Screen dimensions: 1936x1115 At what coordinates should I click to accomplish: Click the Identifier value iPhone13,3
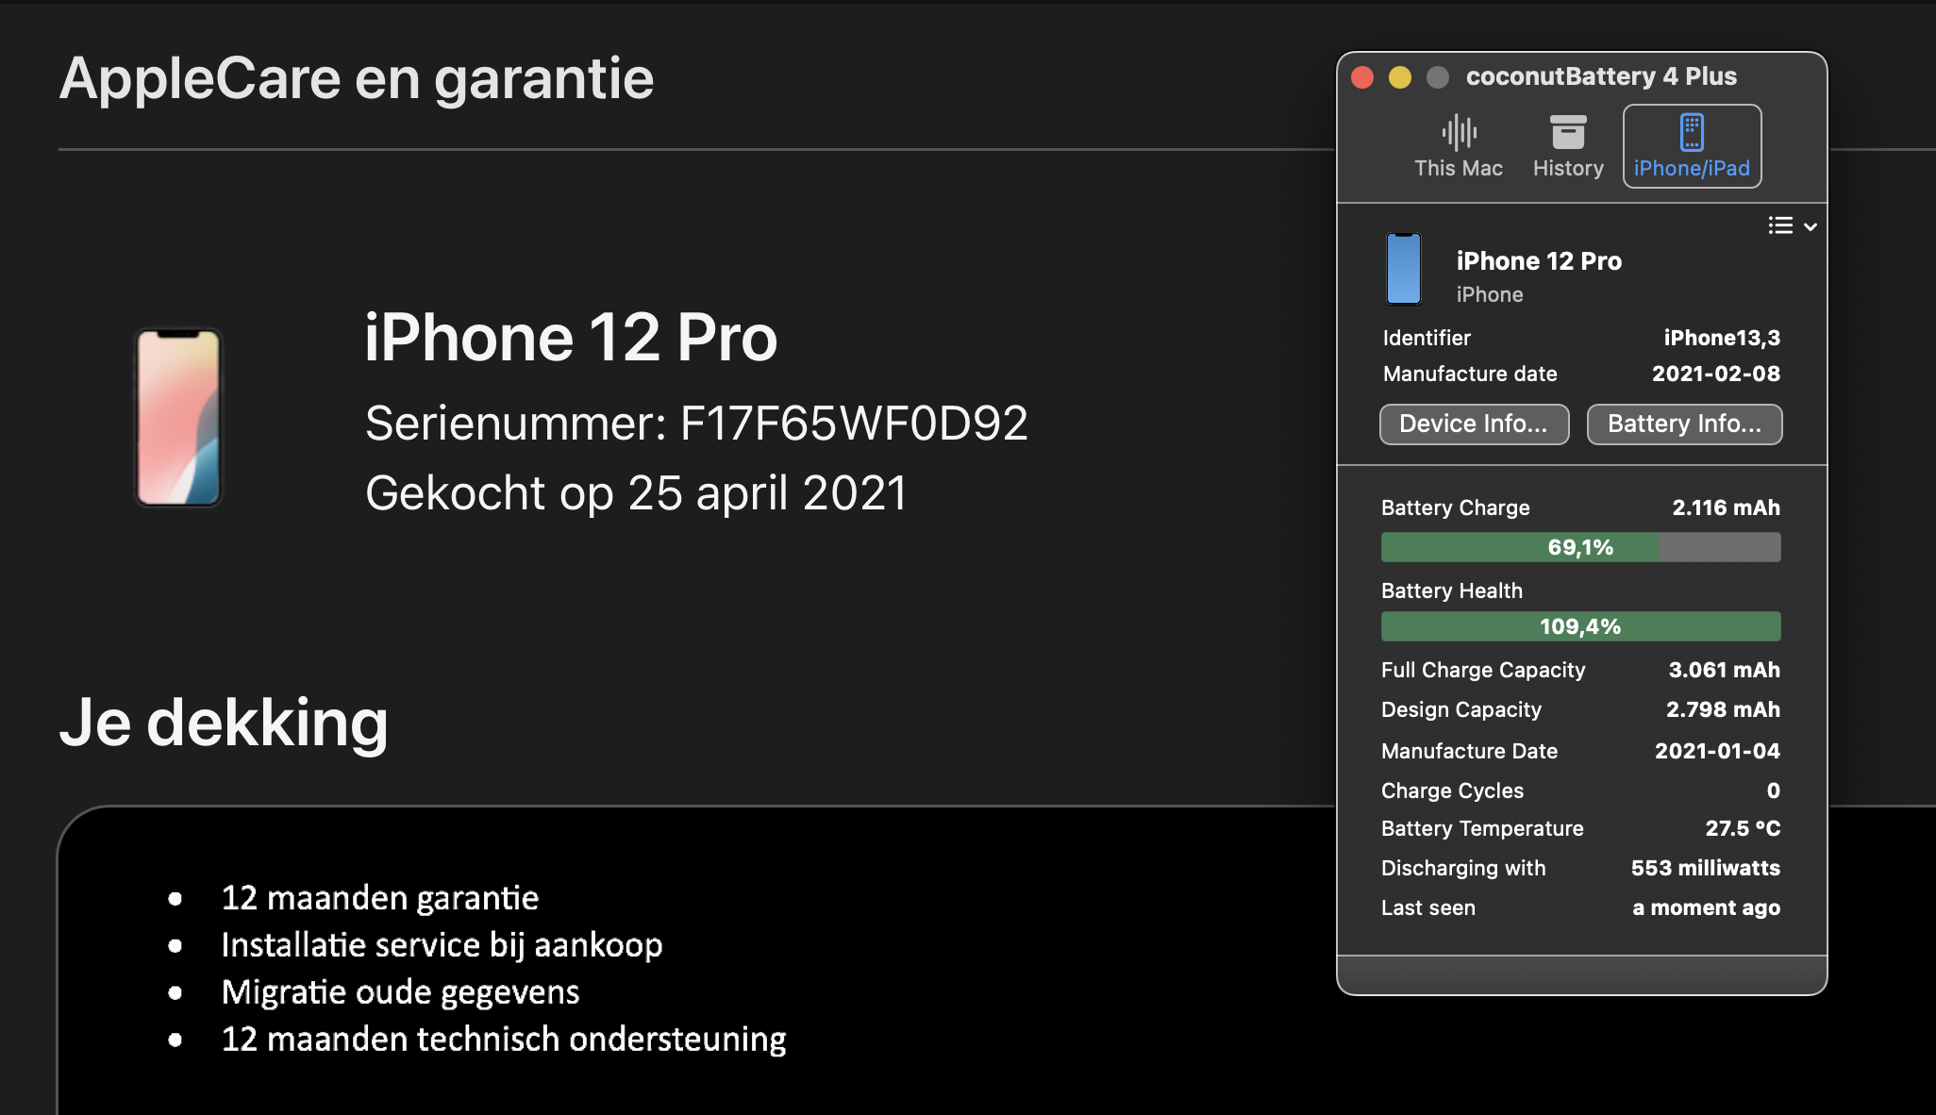pos(1722,338)
